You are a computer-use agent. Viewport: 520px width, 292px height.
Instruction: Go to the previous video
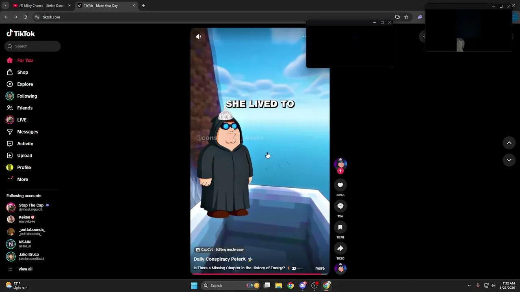509,143
